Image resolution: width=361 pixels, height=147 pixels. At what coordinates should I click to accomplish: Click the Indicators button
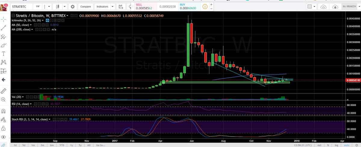[102, 7]
